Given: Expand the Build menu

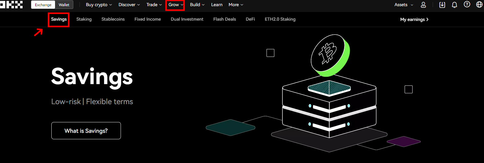Looking at the screenshot, I should [197, 5].
